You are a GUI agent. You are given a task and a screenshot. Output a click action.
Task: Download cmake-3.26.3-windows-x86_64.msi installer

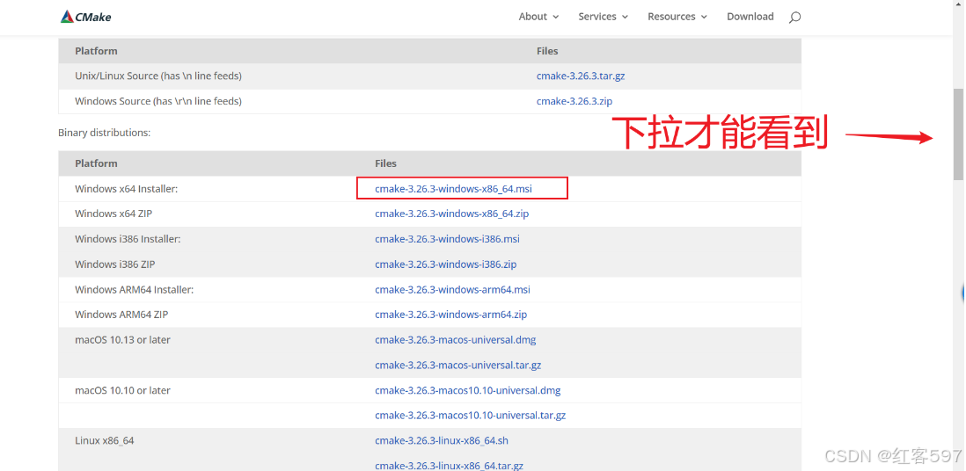coord(453,189)
